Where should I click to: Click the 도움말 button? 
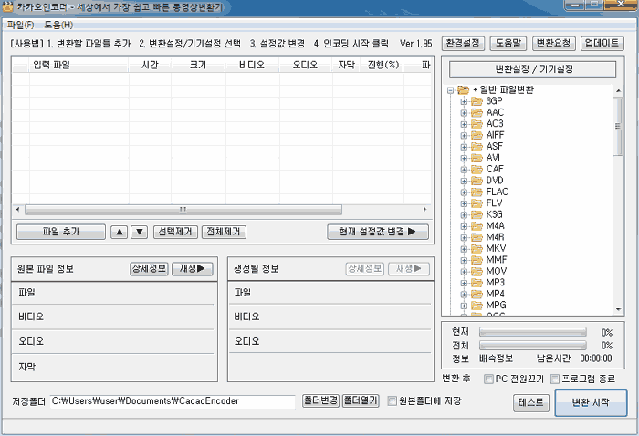pyautogui.click(x=508, y=43)
